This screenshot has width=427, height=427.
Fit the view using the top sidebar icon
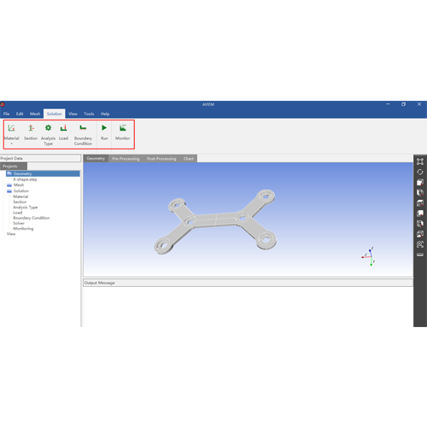(420, 161)
